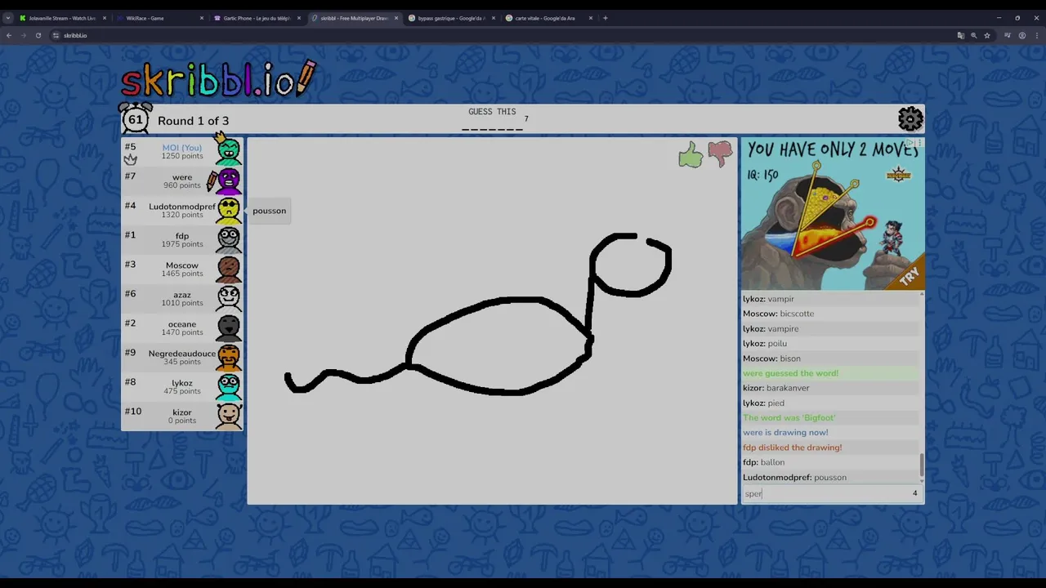The image size is (1046, 588).
Task: Open the media control toolbar icon
Action: click(x=1008, y=35)
